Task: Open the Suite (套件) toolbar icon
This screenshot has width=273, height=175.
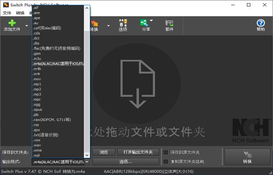Action: 169,25
